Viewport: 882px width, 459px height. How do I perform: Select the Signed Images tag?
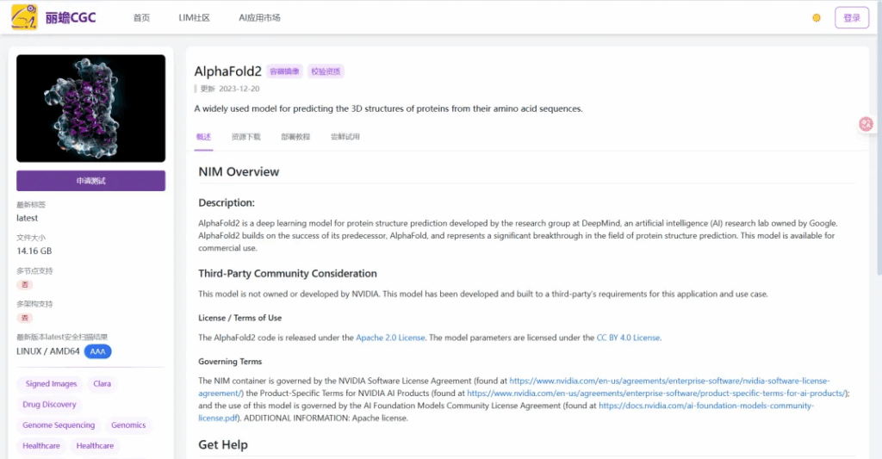(51, 383)
